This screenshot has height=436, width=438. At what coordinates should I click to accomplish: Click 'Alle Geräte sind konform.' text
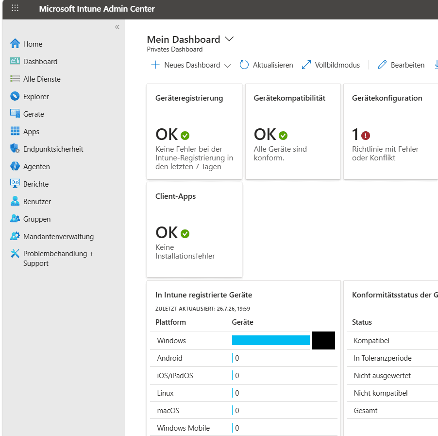coord(280,153)
